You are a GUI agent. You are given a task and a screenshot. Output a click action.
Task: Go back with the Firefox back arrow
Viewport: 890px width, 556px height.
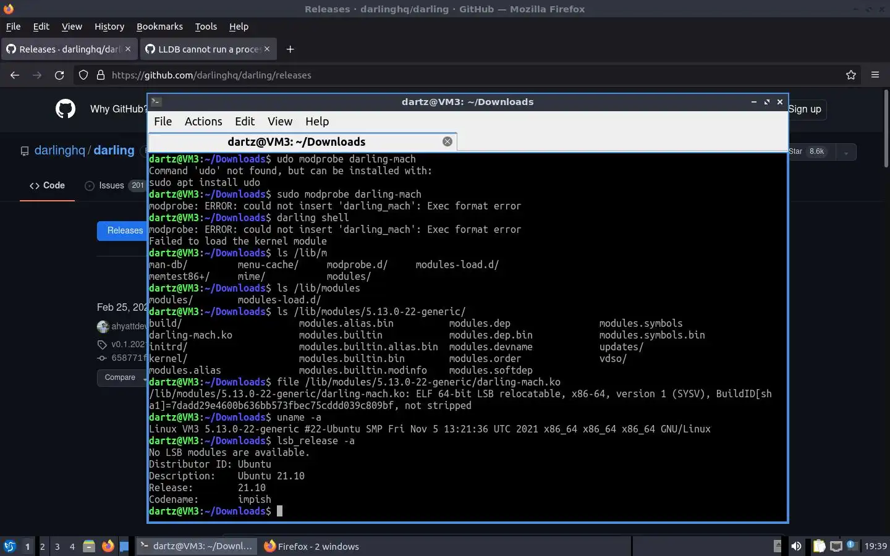point(15,75)
